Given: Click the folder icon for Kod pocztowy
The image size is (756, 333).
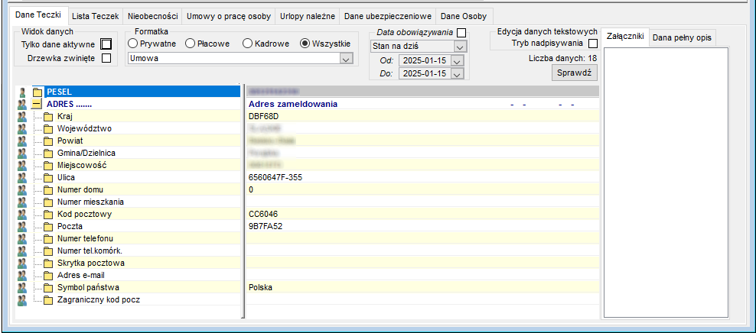Looking at the screenshot, I should coord(47,214).
